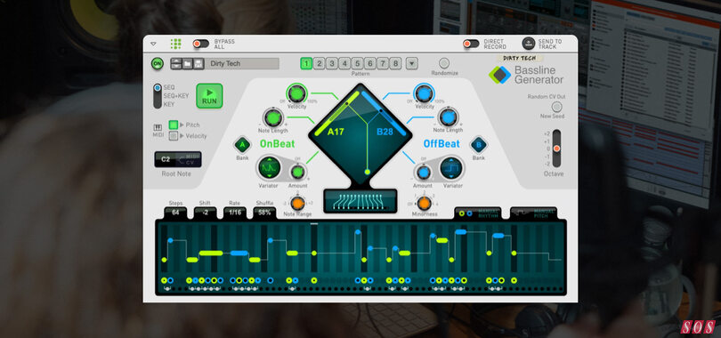Open the green OnBeat Variator selector
721x338 pixels.
coord(269,168)
